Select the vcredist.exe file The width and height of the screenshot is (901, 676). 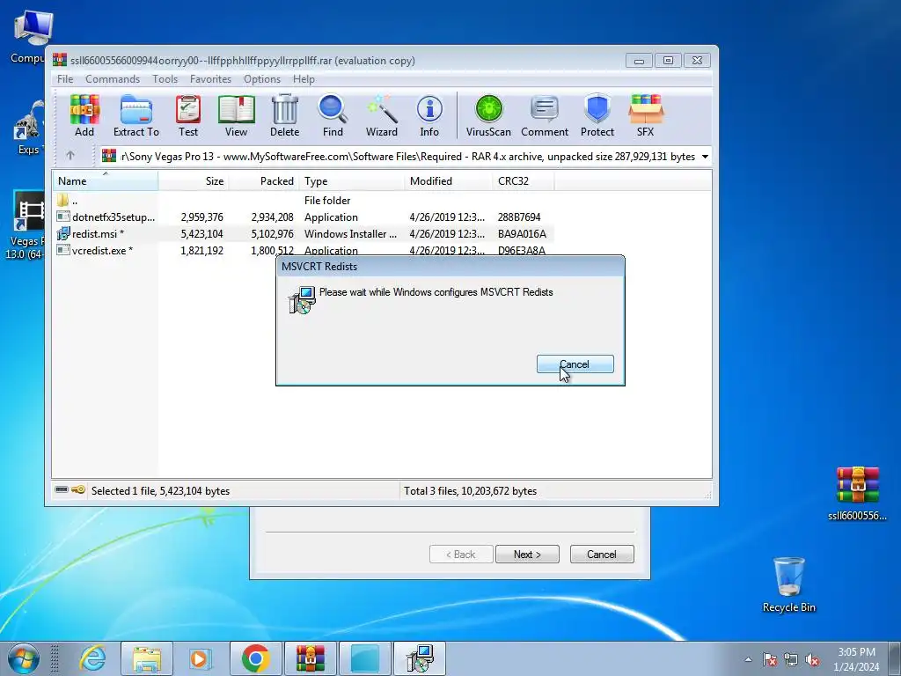pos(304,250)
